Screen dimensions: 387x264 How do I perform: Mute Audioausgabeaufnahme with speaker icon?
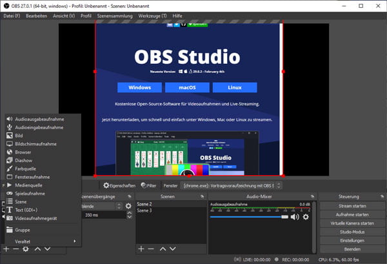pyautogui.click(x=295, y=217)
